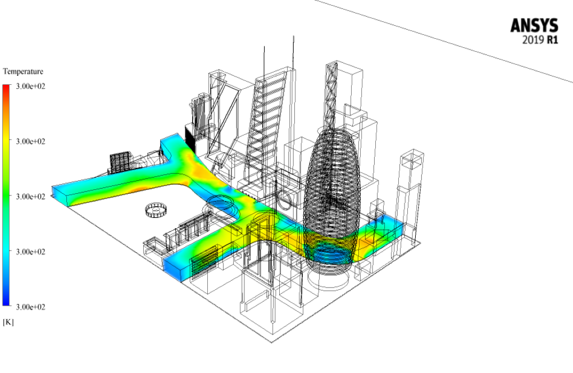Click the blue contour region under the egg tower
573x373 pixels.
[x=330, y=253]
